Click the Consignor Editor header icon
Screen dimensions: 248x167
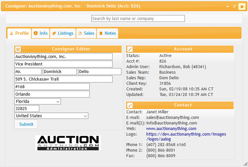pyautogui.click(x=18, y=49)
